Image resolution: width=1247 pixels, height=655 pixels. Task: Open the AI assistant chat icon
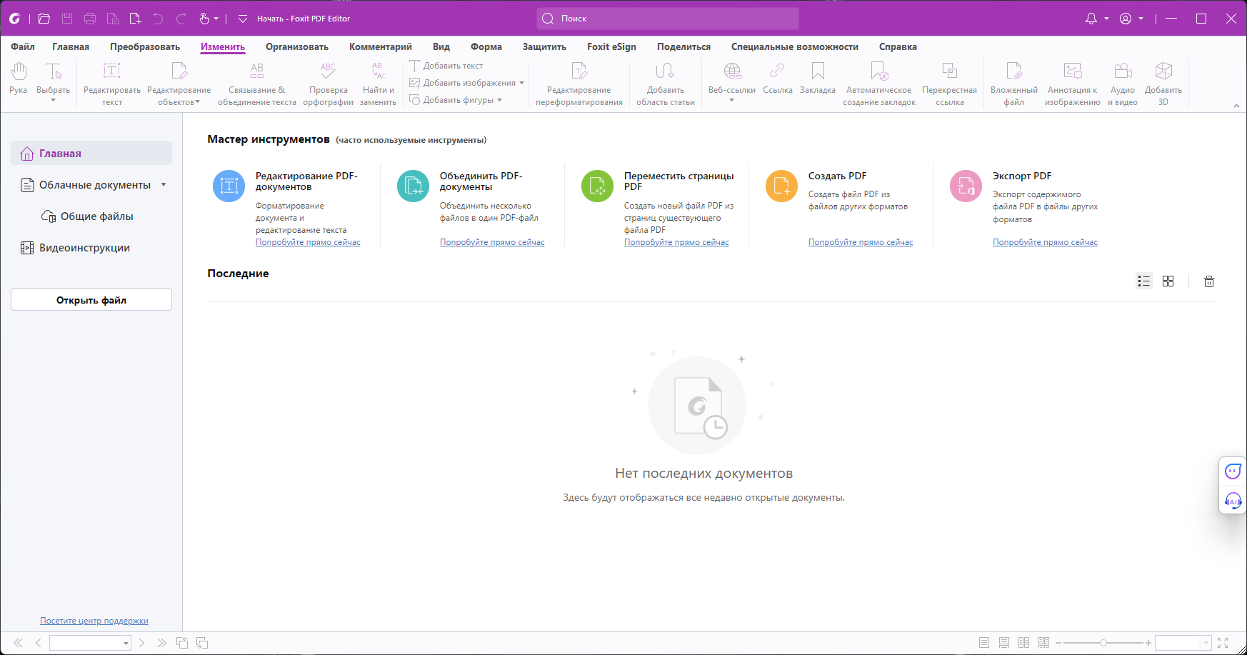click(1233, 471)
